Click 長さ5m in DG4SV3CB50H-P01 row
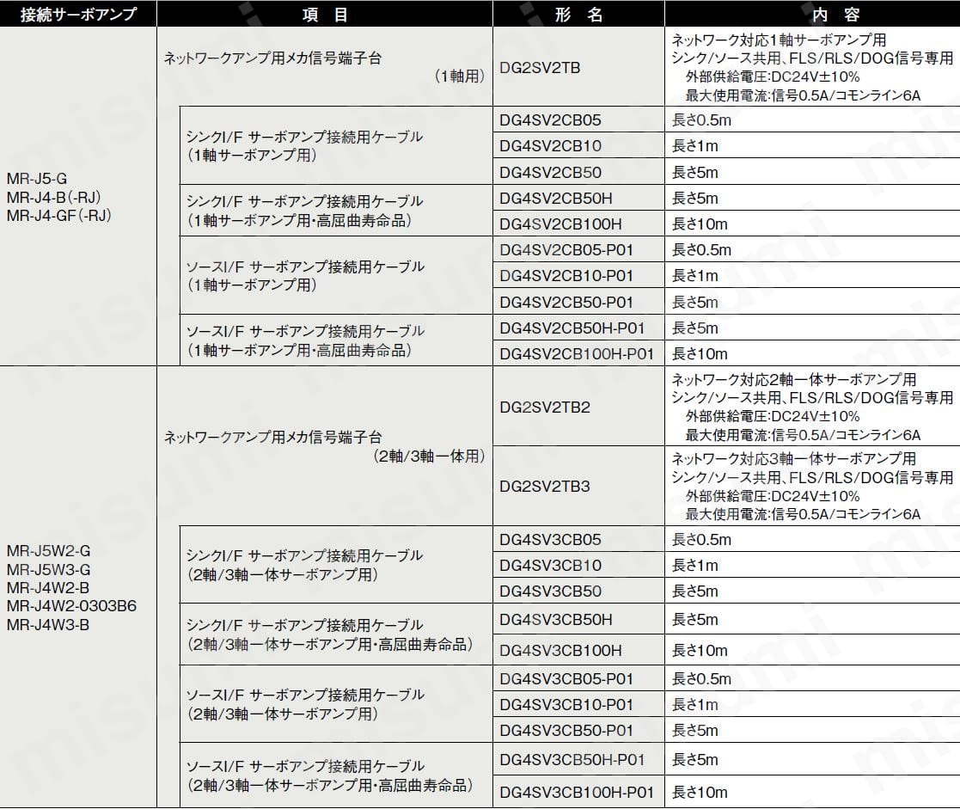The width and height of the screenshot is (960, 809). 695,760
